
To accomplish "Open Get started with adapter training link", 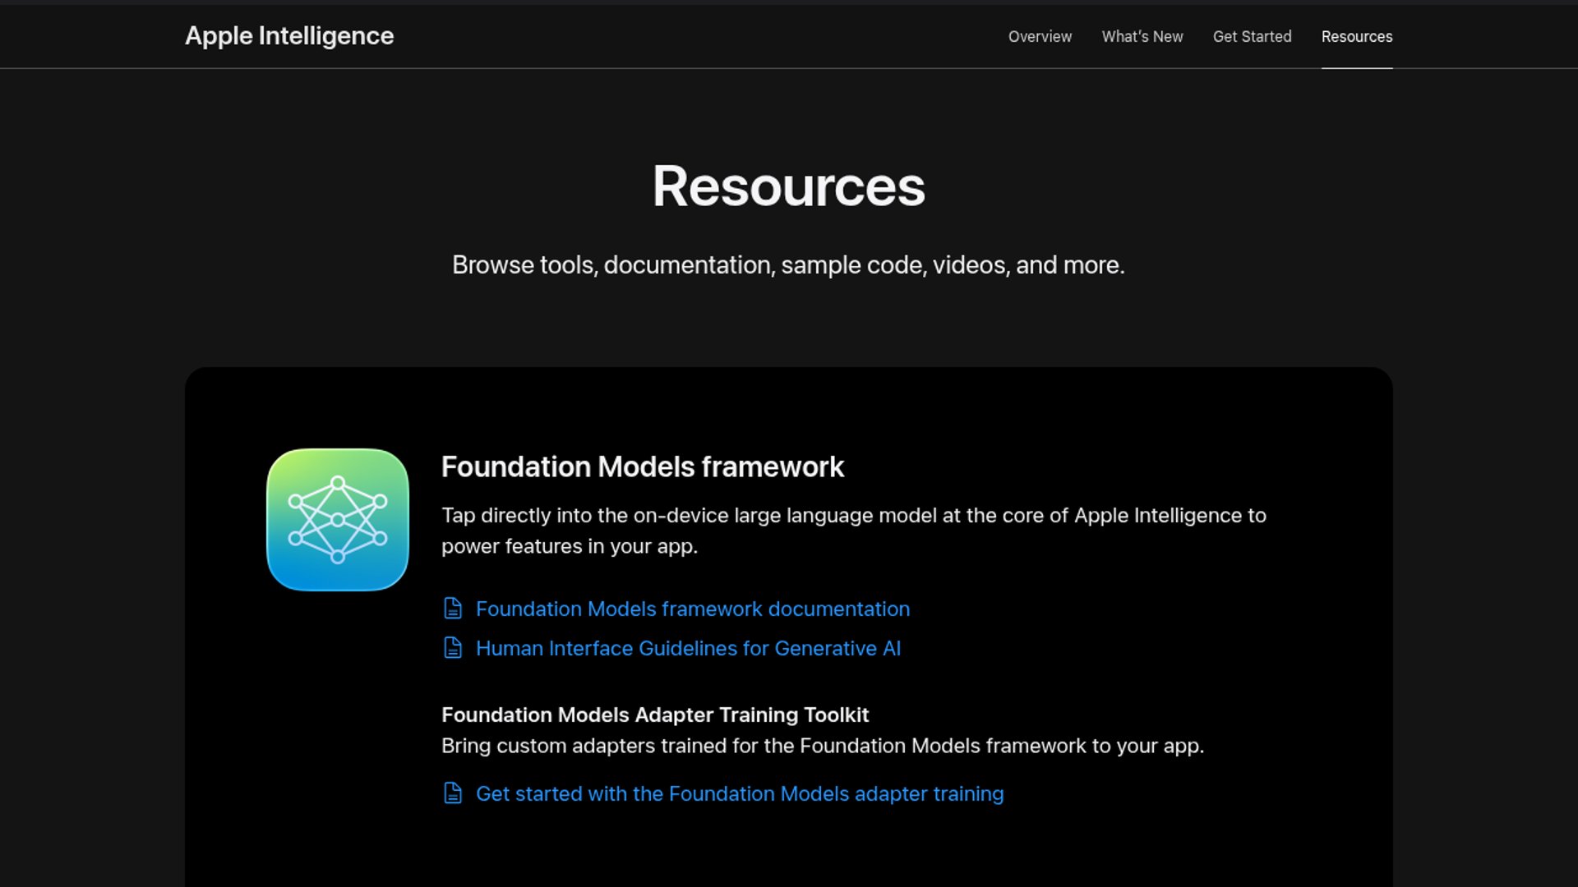I will pos(739,793).
